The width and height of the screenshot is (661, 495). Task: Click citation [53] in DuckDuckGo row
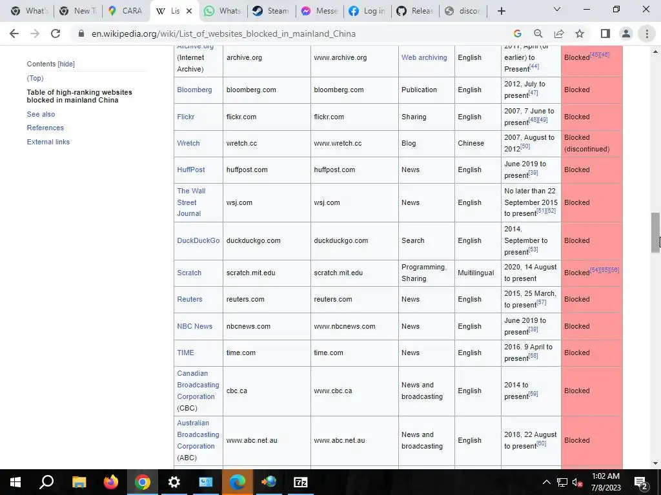point(533,249)
